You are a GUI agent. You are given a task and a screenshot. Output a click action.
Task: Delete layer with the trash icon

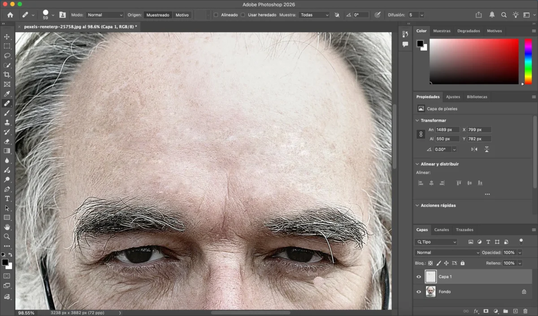click(525, 311)
